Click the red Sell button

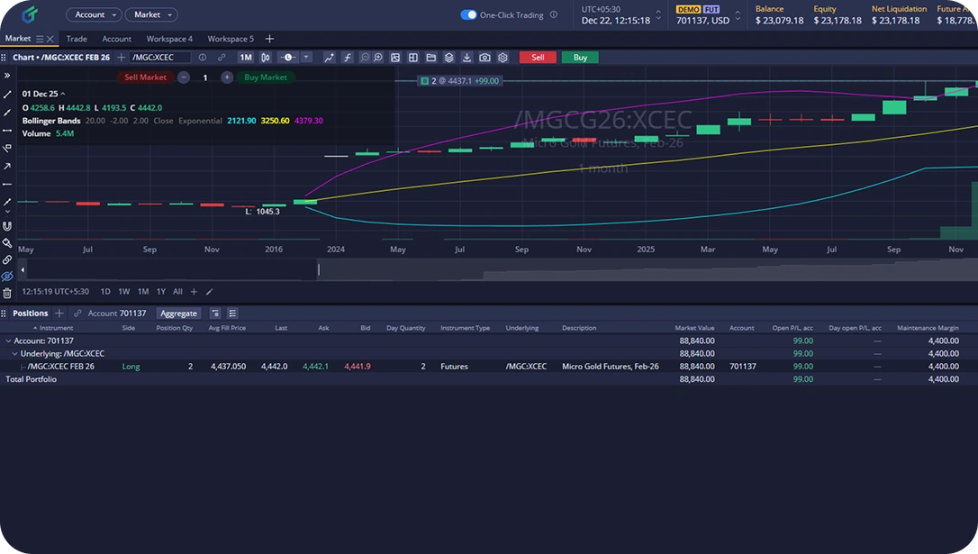[538, 58]
